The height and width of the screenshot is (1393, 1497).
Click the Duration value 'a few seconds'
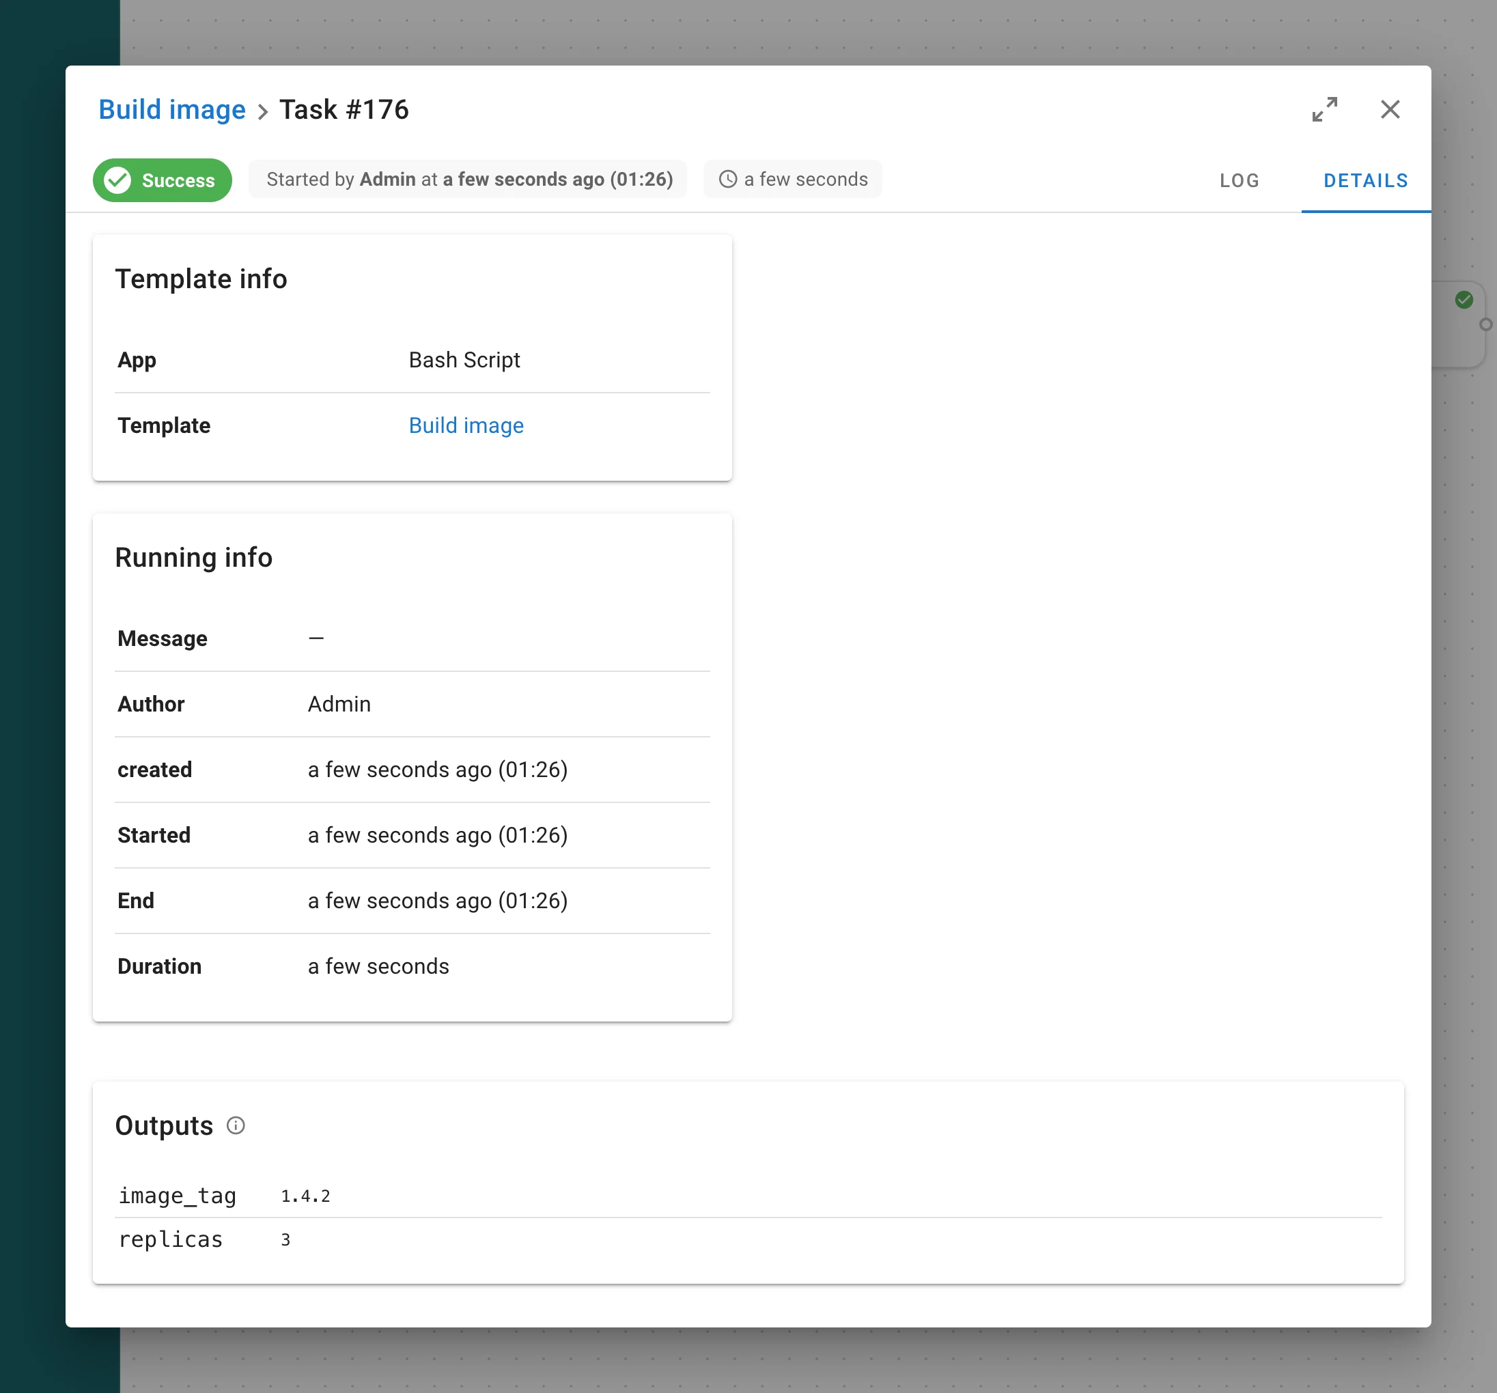[379, 966]
